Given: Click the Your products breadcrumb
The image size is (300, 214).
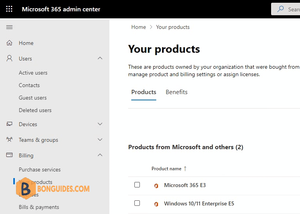Looking at the screenshot, I should tap(173, 27).
